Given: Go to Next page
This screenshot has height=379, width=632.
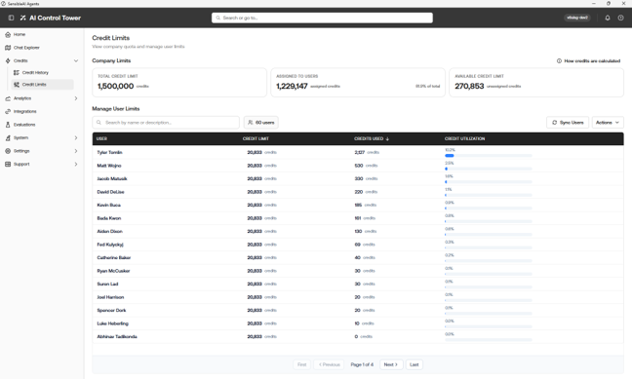Looking at the screenshot, I should pyautogui.click(x=390, y=365).
